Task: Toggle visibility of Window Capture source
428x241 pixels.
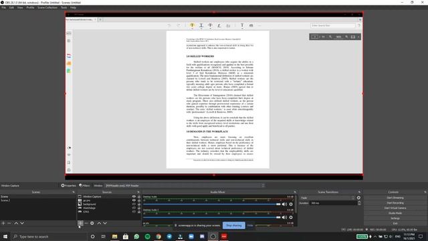Action: 134,196
